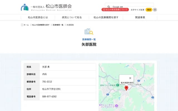This screenshot has height=111, width=178.
Task: Click 松山の医療機関を探す breadcrumb link
Action: pos(41,25)
